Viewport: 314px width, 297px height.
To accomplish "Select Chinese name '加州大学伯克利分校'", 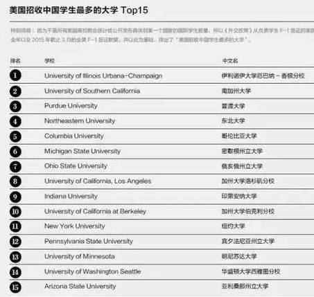I will click(248, 211).
